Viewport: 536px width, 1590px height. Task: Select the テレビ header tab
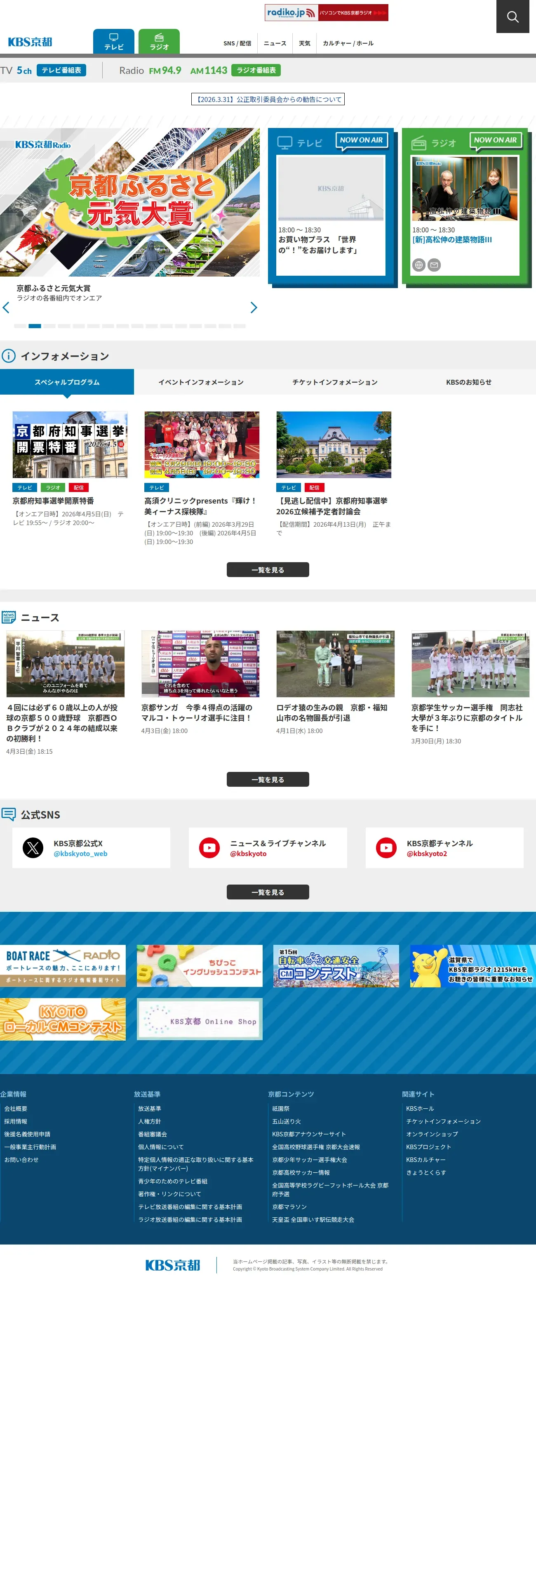tap(113, 41)
